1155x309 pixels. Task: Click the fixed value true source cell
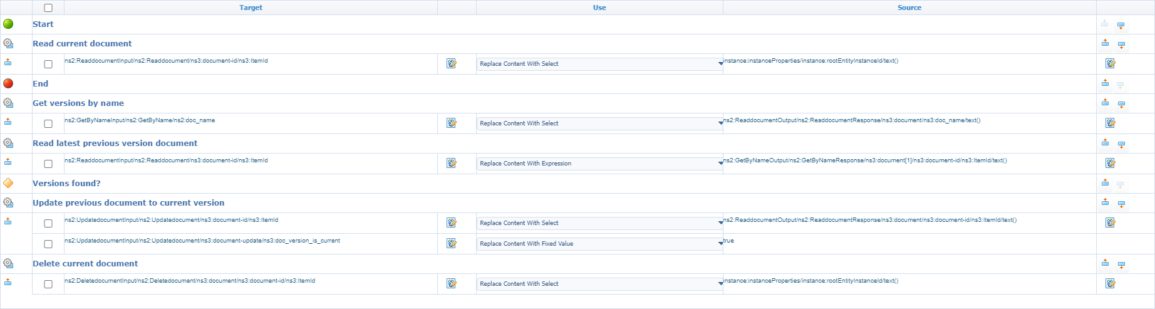[x=728, y=241]
